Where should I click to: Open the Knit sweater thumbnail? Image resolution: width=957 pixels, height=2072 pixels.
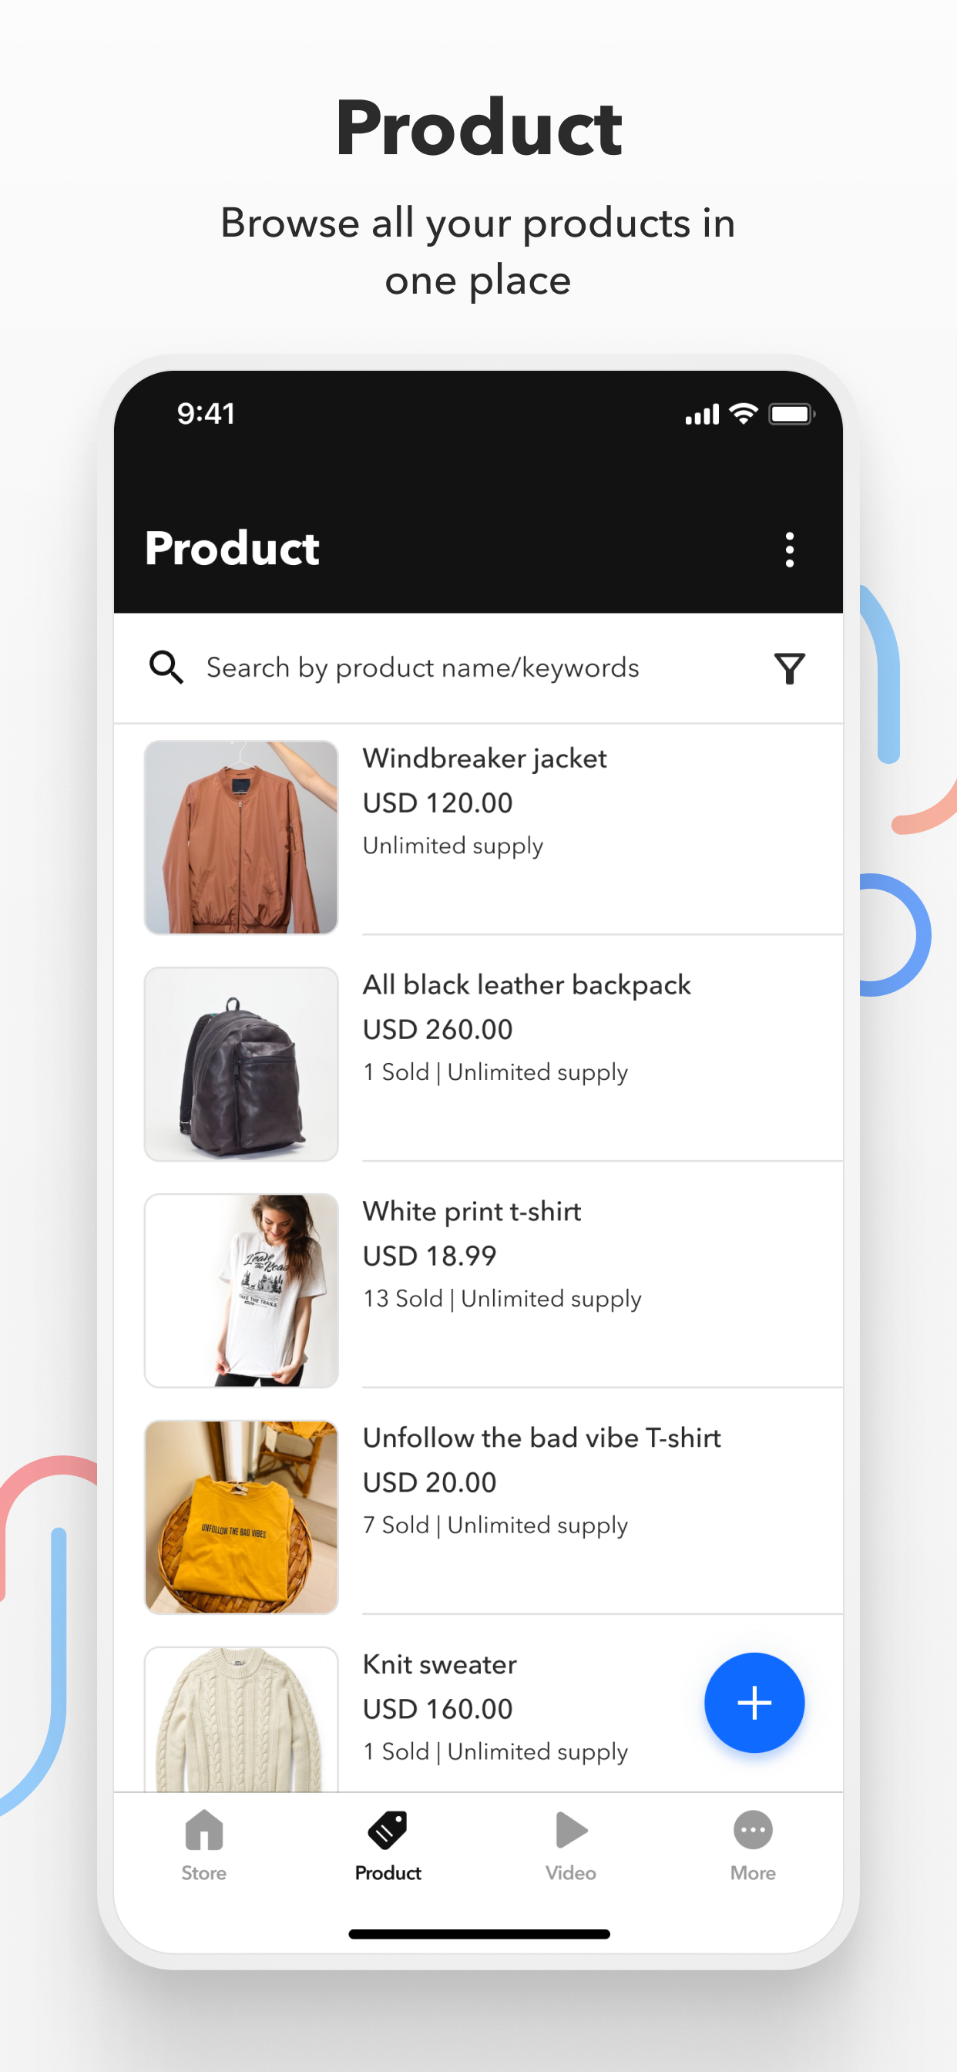point(241,1719)
